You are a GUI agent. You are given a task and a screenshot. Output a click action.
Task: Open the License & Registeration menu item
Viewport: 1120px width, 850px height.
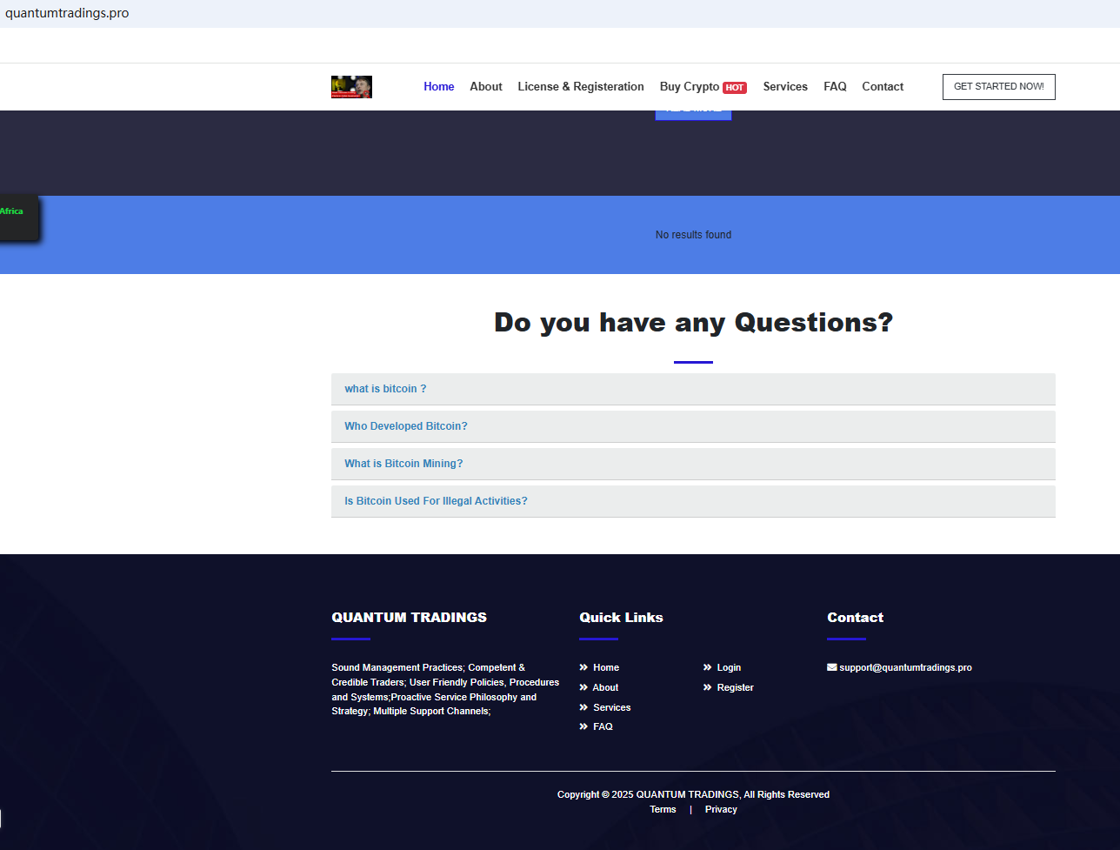581,87
